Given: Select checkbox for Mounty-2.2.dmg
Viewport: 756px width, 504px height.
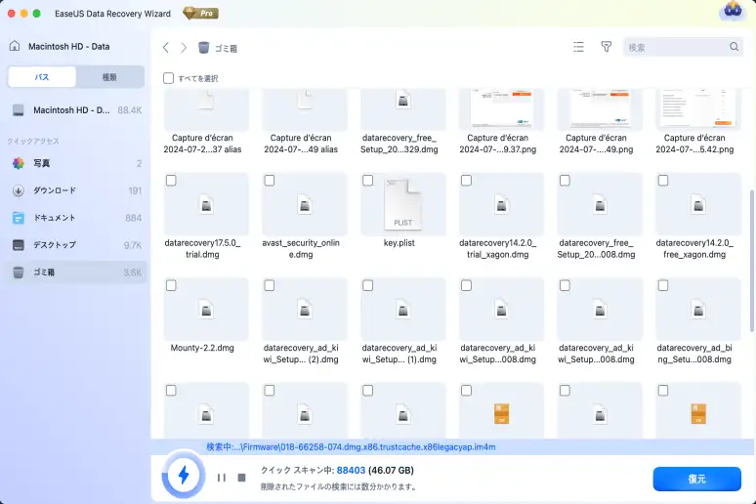Looking at the screenshot, I should pyautogui.click(x=172, y=285).
